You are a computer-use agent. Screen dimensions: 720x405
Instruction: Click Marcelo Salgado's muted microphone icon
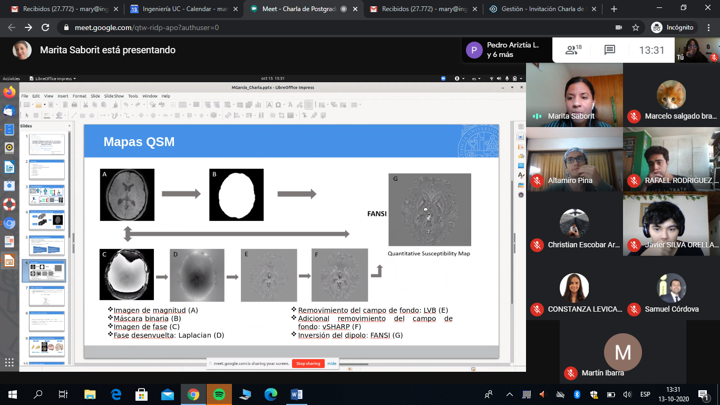click(x=634, y=116)
